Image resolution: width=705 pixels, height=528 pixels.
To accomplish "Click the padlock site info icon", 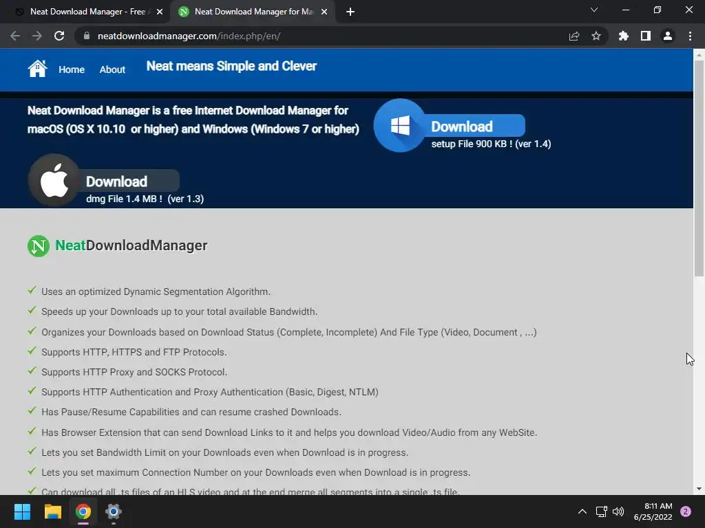I will click(x=87, y=36).
